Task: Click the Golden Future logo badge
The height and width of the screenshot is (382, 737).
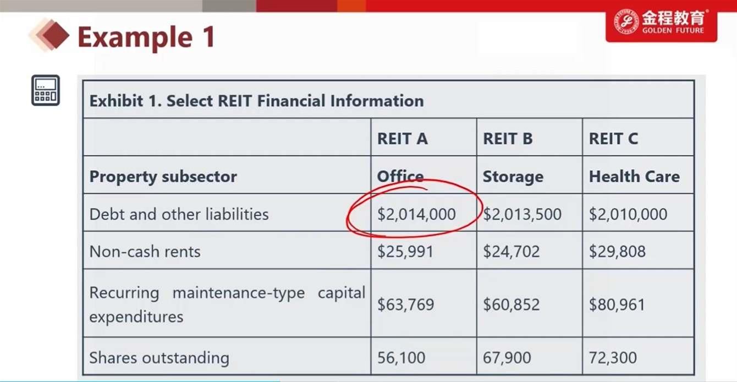Action: pyautogui.click(x=661, y=25)
